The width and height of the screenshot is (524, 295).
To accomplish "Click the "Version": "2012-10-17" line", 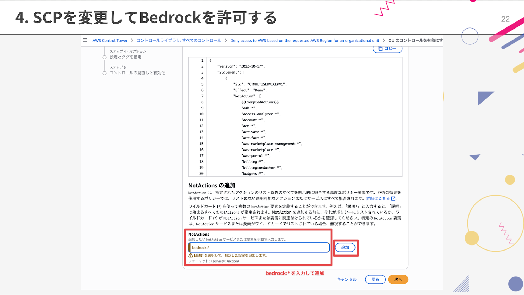I will pos(241,66).
